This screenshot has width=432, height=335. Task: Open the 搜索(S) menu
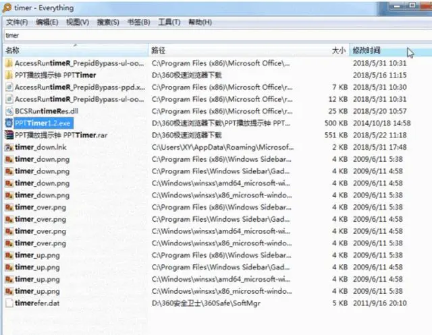pyautogui.click(x=108, y=22)
